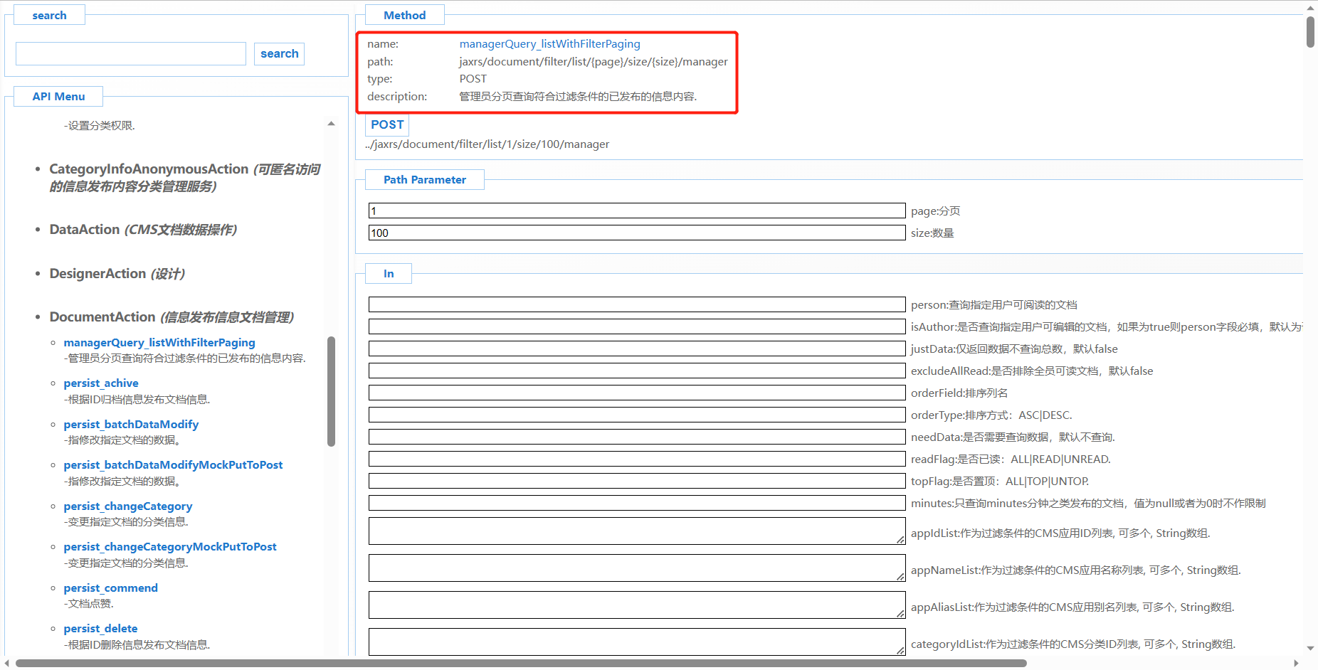
Task: Click the 根据ID删除信息发布文档信息 description text
Action: [137, 645]
